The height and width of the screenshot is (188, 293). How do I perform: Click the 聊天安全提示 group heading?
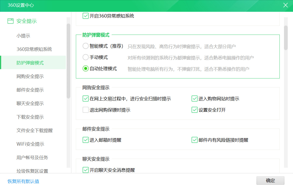point(96,159)
